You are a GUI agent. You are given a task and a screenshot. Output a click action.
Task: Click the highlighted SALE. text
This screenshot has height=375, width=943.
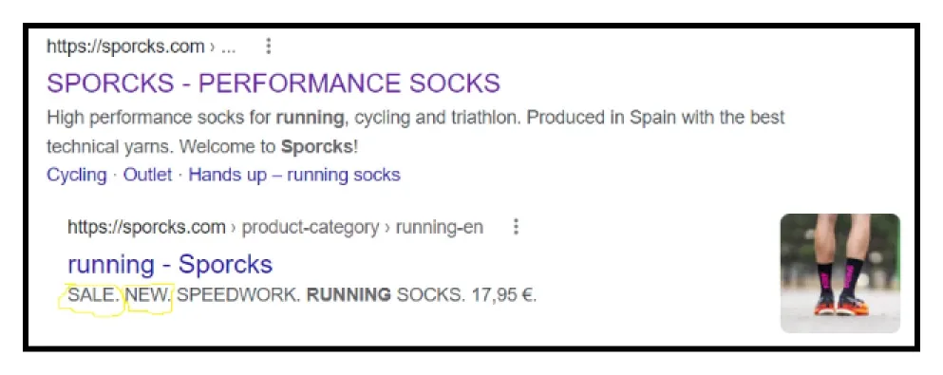tap(93, 295)
